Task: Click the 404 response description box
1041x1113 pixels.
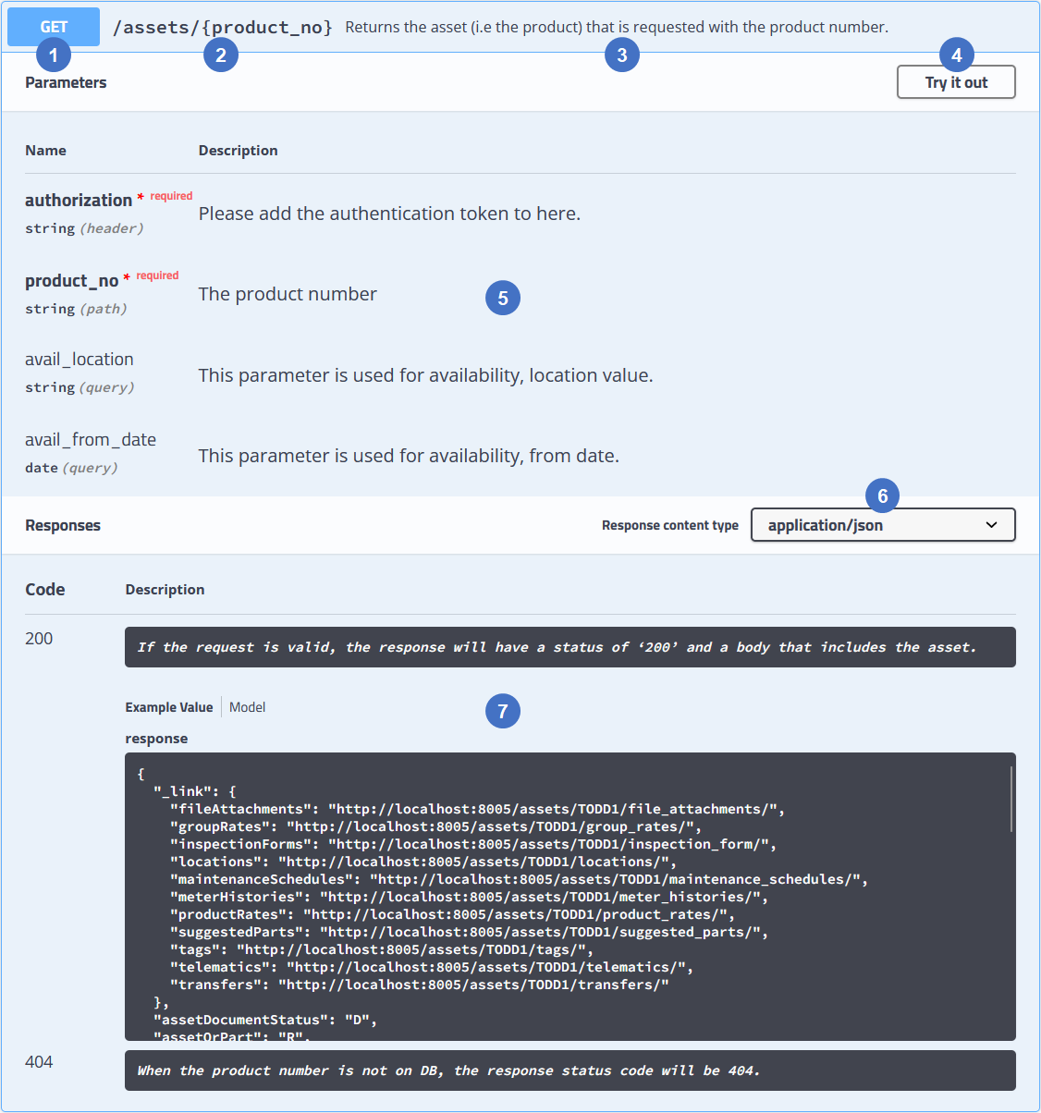Action: click(569, 1070)
